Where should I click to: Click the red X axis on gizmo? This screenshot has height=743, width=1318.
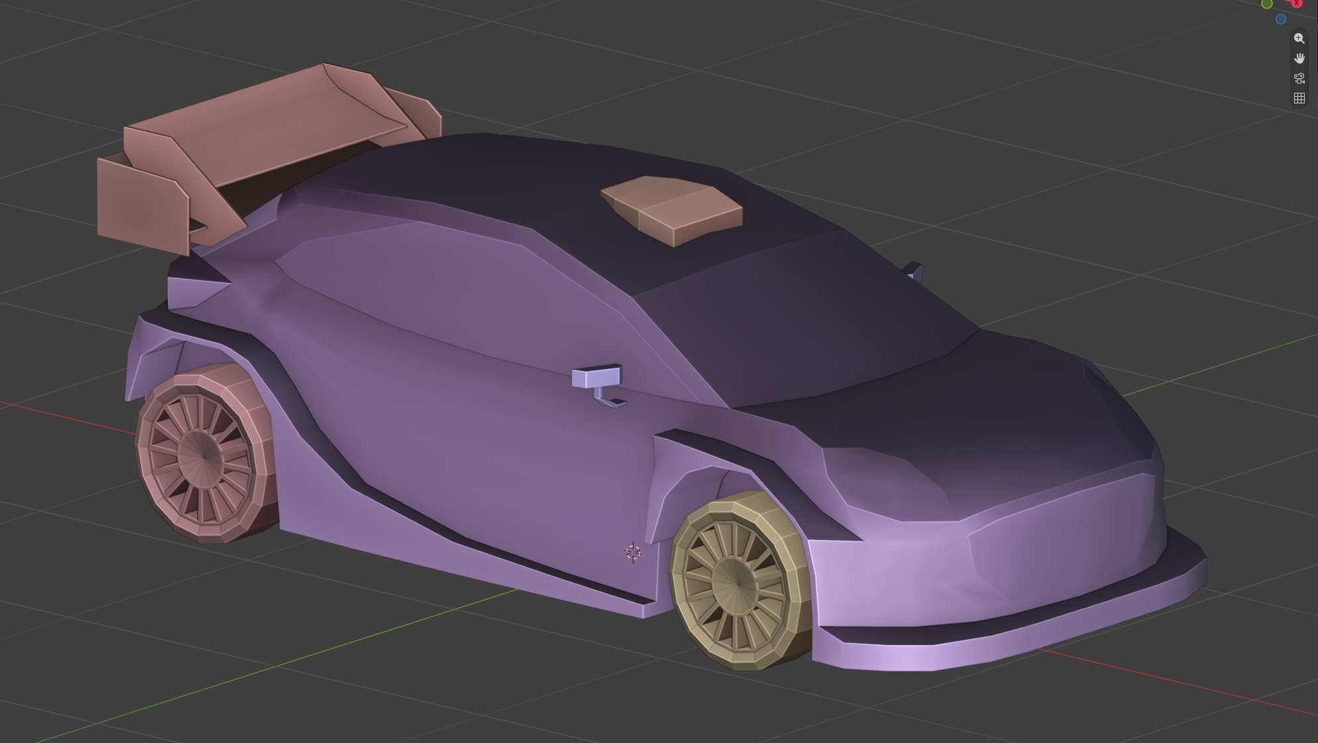coord(1296,3)
